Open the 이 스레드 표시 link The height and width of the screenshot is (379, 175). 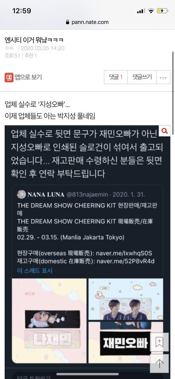(x=35, y=270)
